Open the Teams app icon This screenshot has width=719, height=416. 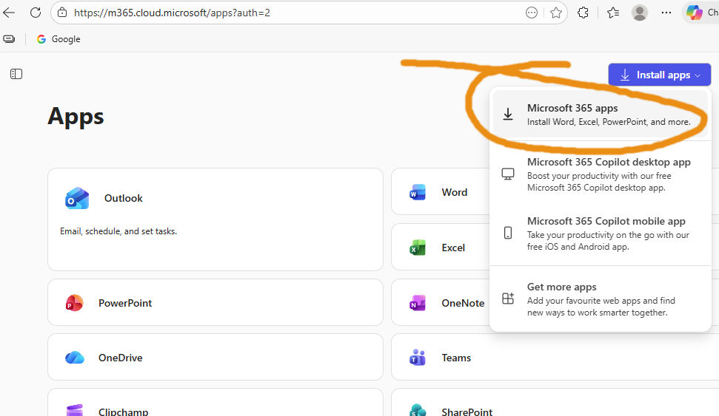(418, 358)
